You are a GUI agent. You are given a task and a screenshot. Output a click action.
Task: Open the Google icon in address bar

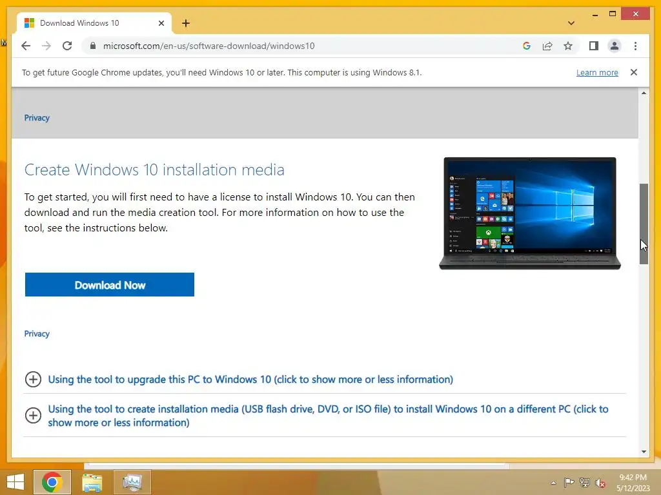click(527, 46)
